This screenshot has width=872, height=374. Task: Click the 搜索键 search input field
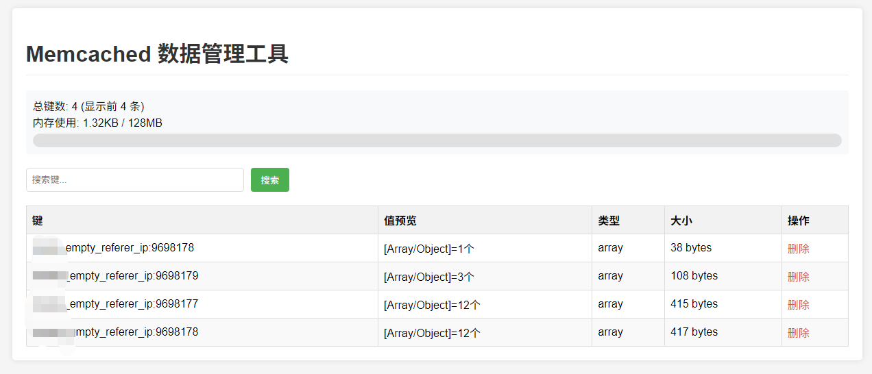pos(135,180)
